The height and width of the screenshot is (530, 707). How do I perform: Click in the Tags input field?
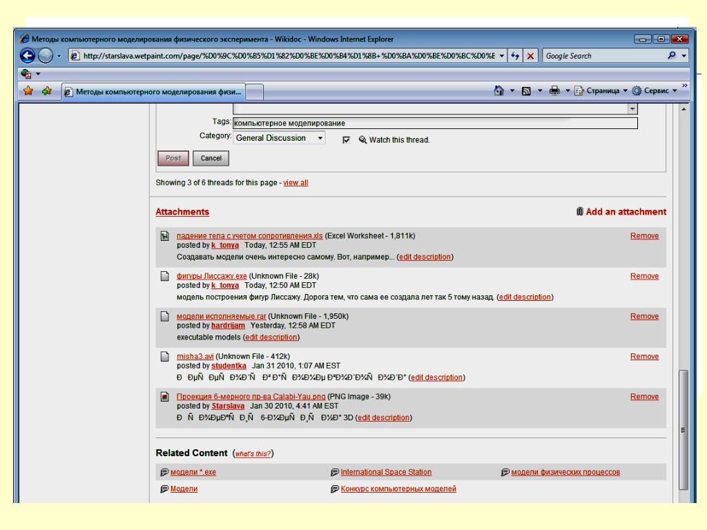435,124
